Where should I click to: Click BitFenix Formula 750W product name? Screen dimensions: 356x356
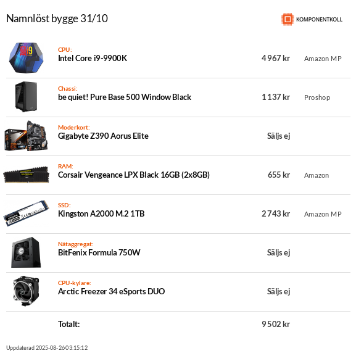tap(99, 252)
